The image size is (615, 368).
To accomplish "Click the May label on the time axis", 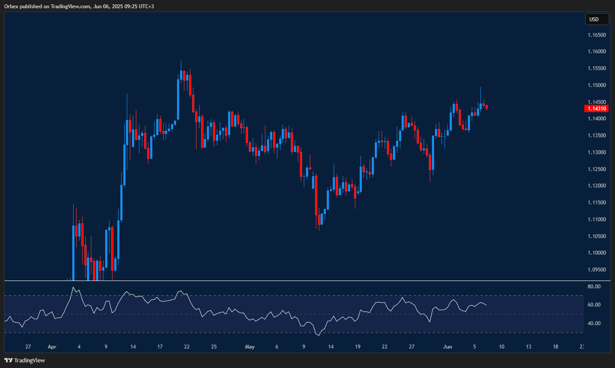I will [250, 346].
